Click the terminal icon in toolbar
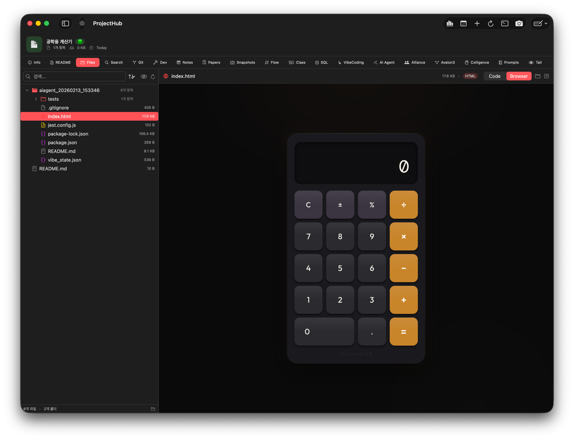Screen dimensions: 574x440 (505, 24)
